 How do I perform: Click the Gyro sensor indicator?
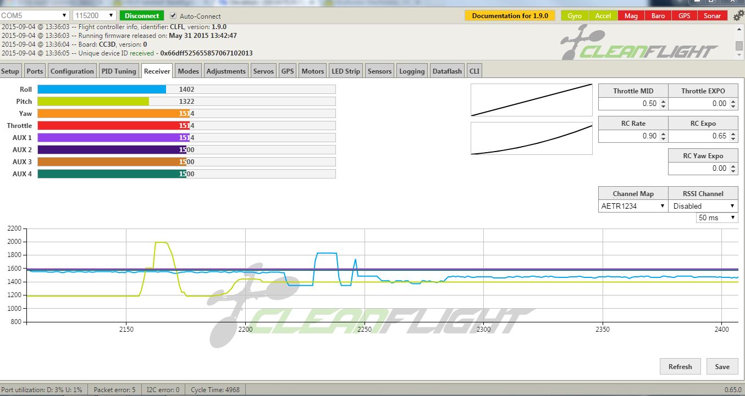click(x=575, y=15)
